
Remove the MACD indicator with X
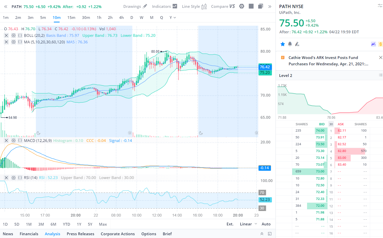(x=6, y=141)
